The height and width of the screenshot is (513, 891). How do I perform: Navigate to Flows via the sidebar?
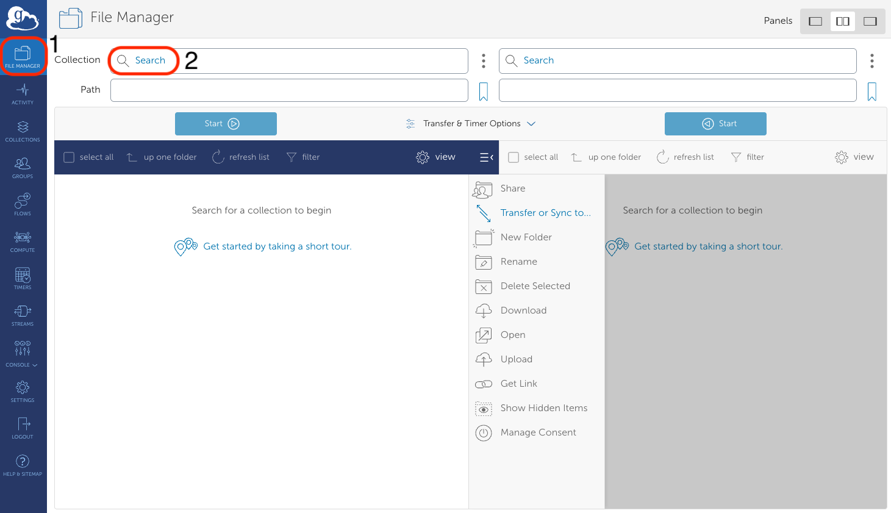[x=23, y=205]
